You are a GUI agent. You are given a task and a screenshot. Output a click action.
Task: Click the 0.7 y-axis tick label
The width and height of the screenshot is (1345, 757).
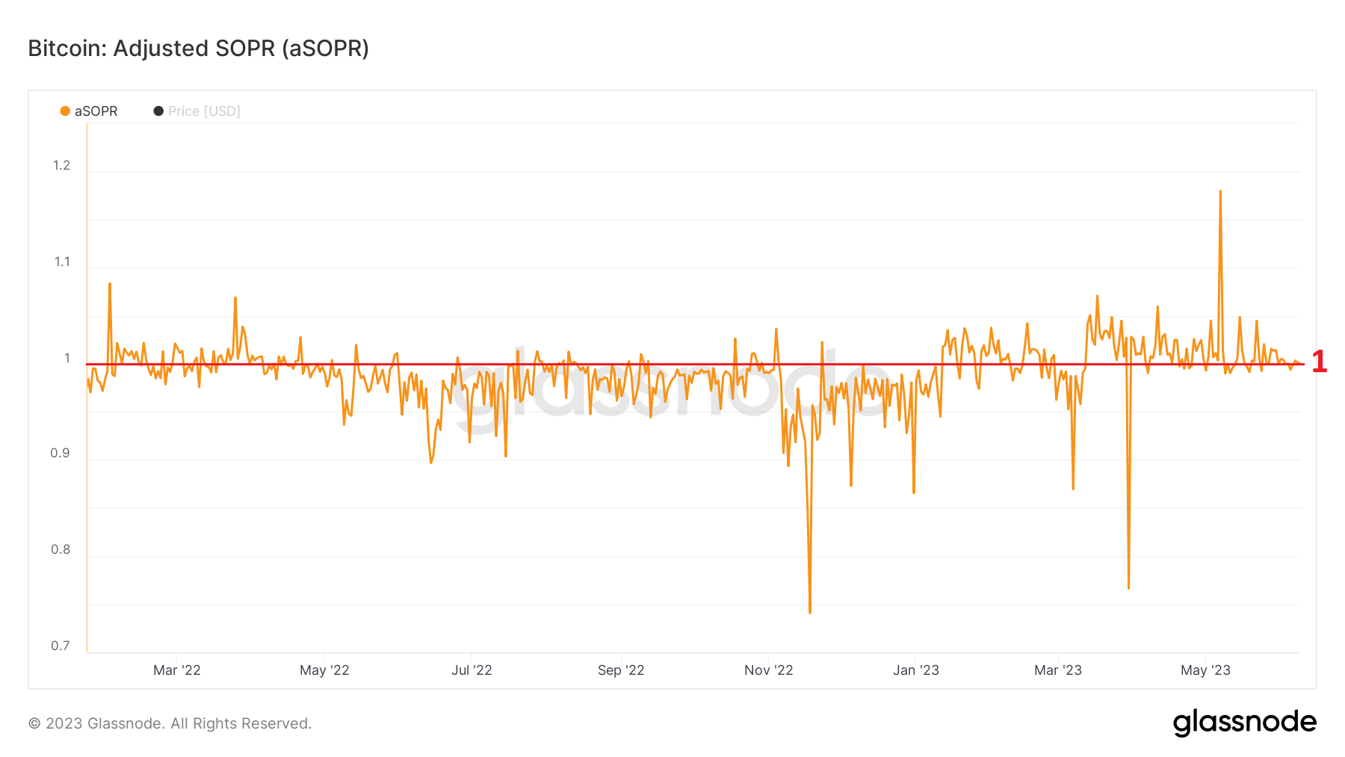pos(61,646)
